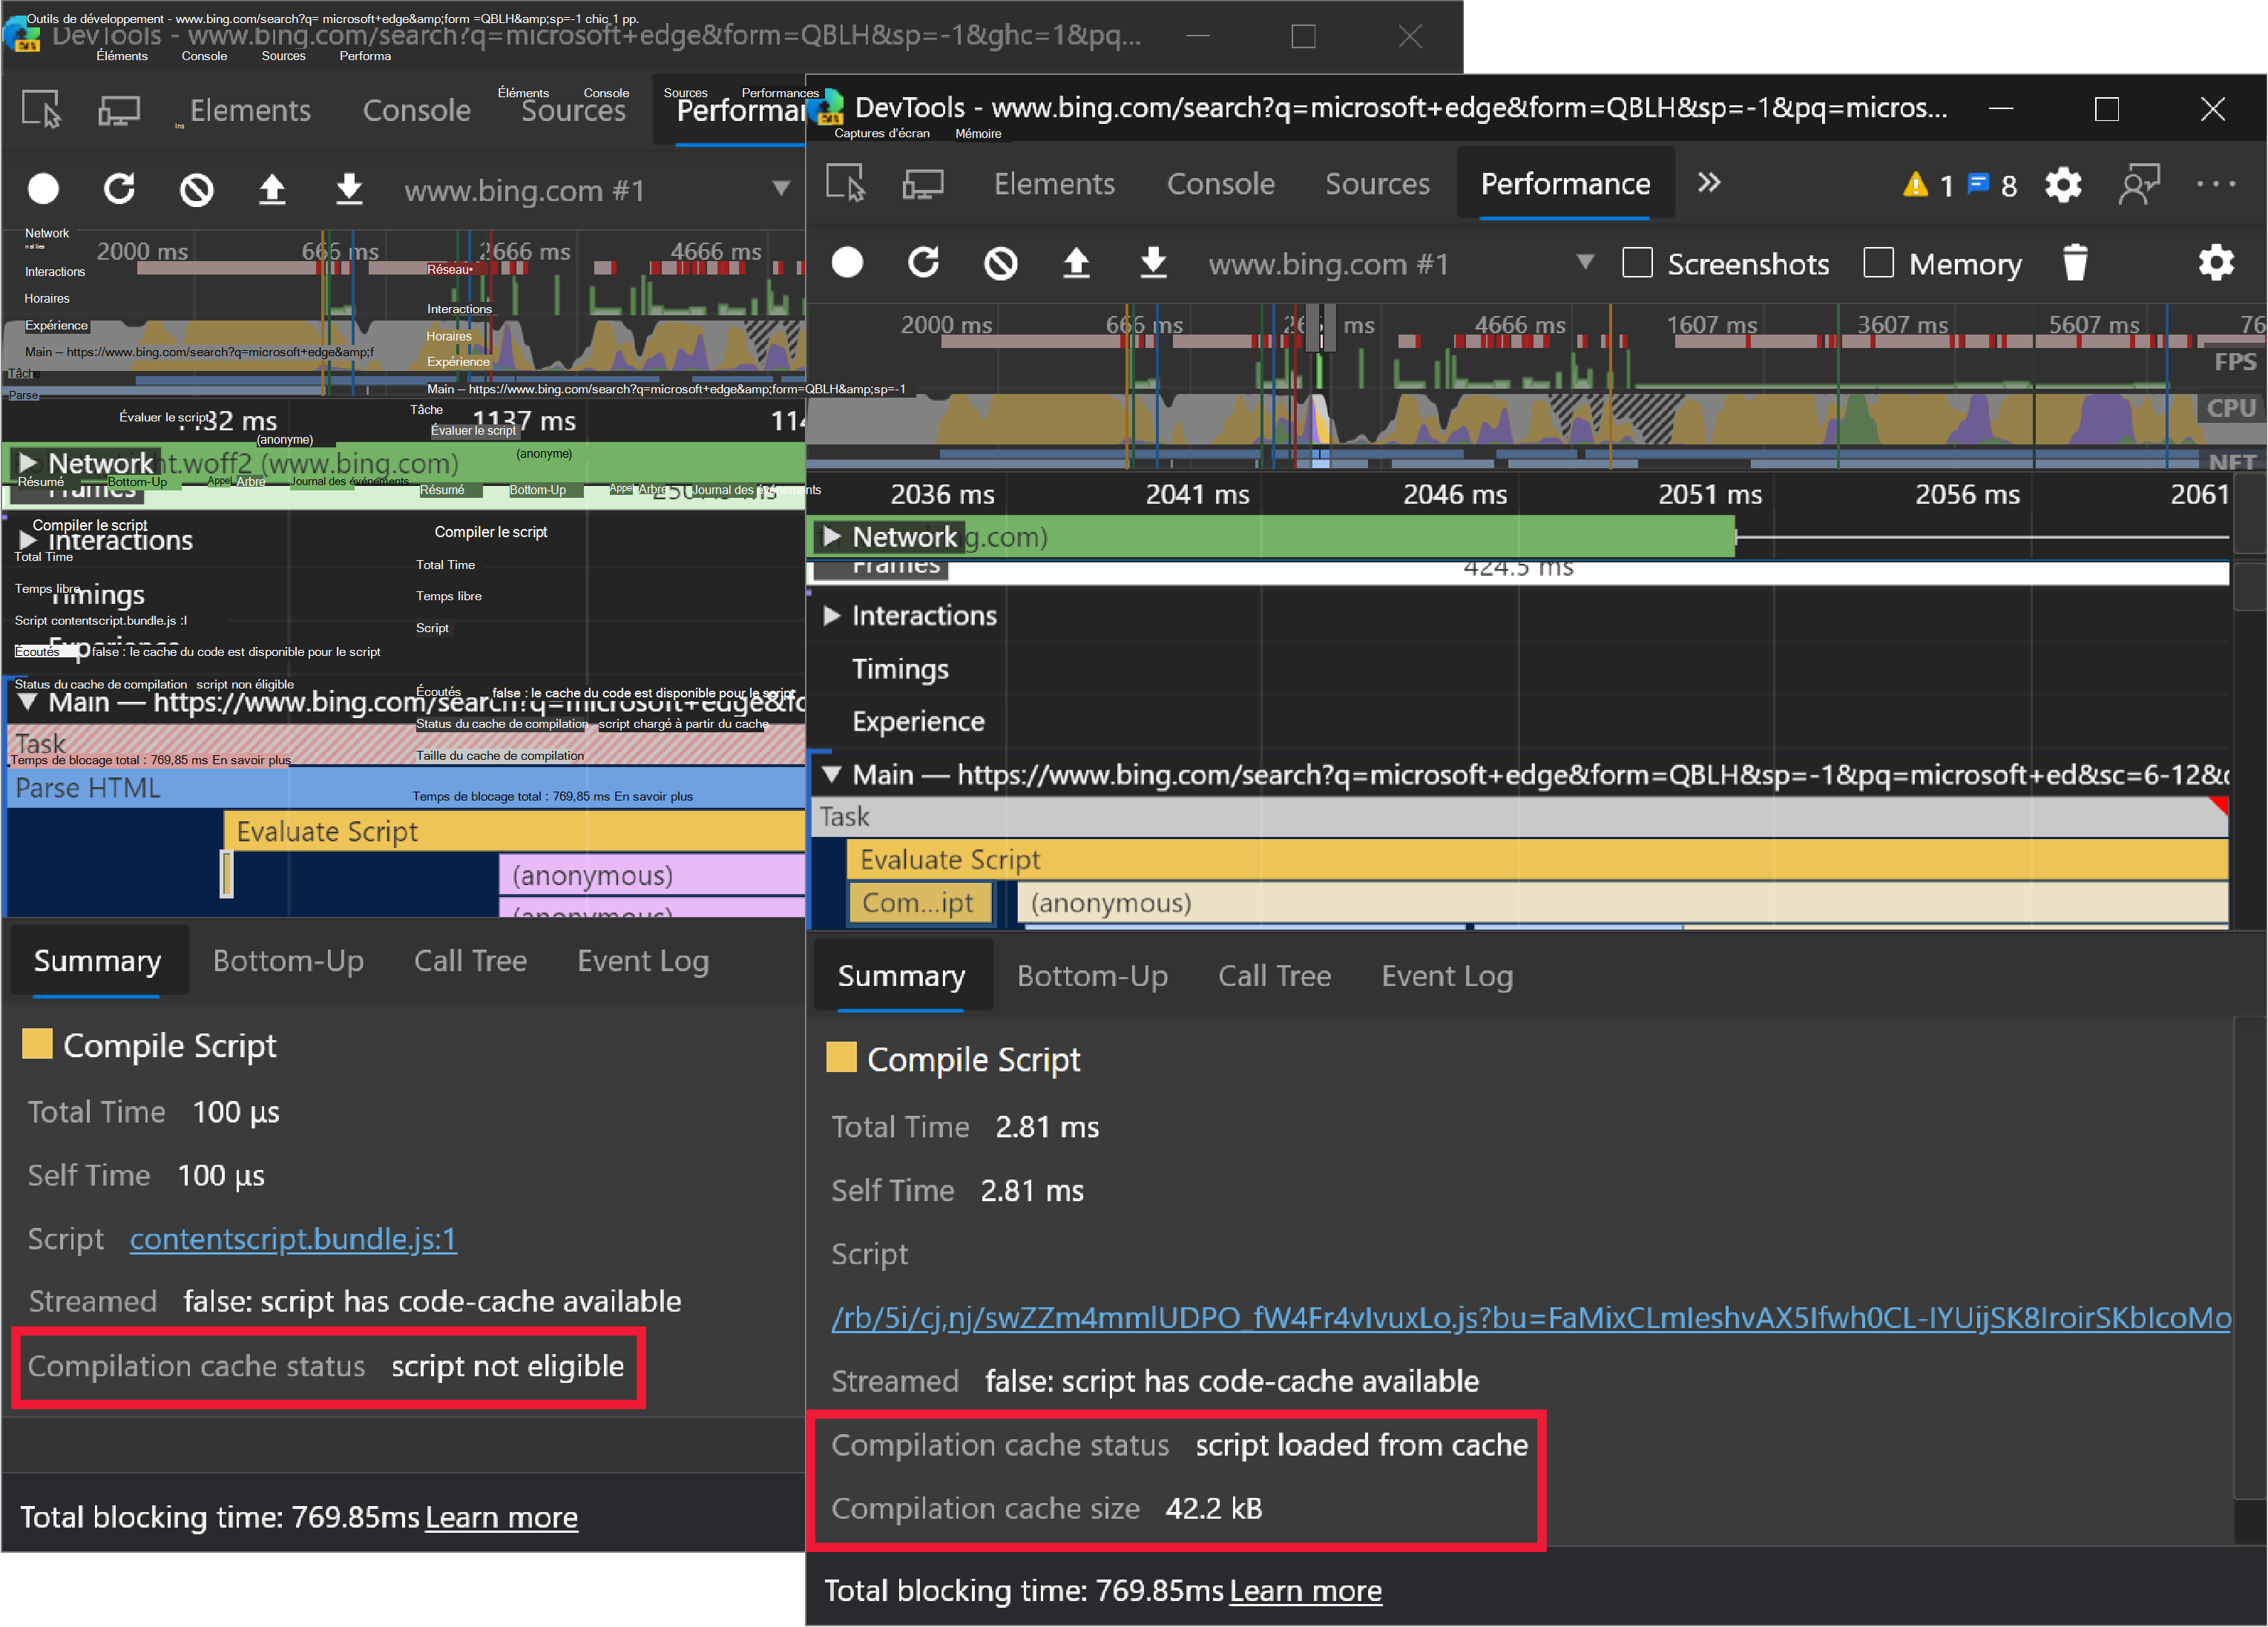2268x1627 pixels.
Task: Enable the Screenshots capture option
Action: click(x=1637, y=263)
